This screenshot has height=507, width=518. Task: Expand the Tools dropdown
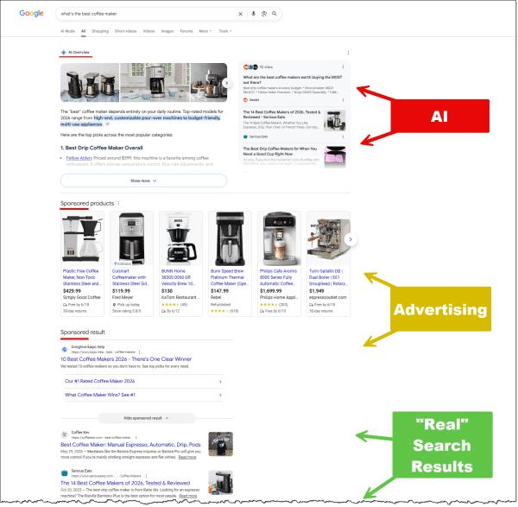tap(225, 31)
